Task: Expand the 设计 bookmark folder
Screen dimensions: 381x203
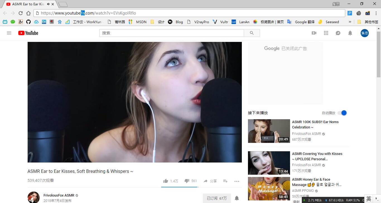Action: 157,22
